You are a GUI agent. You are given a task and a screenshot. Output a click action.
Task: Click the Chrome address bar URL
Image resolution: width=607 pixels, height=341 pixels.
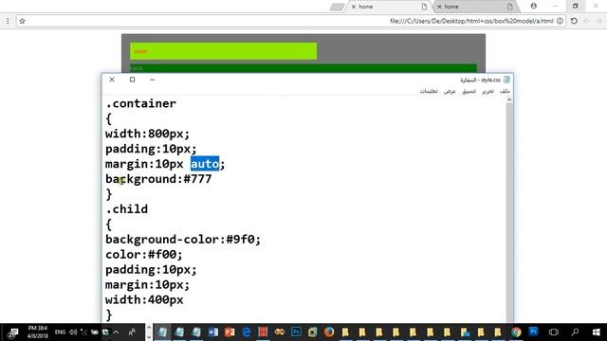click(471, 21)
